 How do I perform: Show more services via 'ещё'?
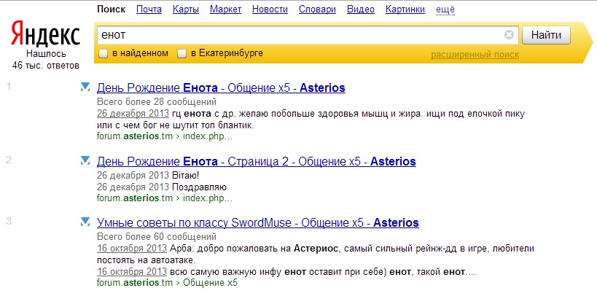click(x=445, y=9)
